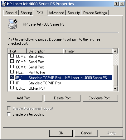126x140 pixels.
Task: Check the OLFax Port checkbox
Action: [x=12, y=88]
